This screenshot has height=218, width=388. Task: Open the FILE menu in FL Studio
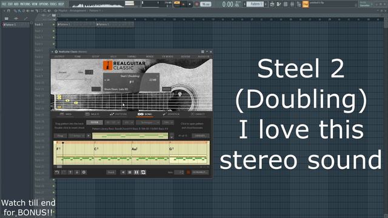(4, 4)
